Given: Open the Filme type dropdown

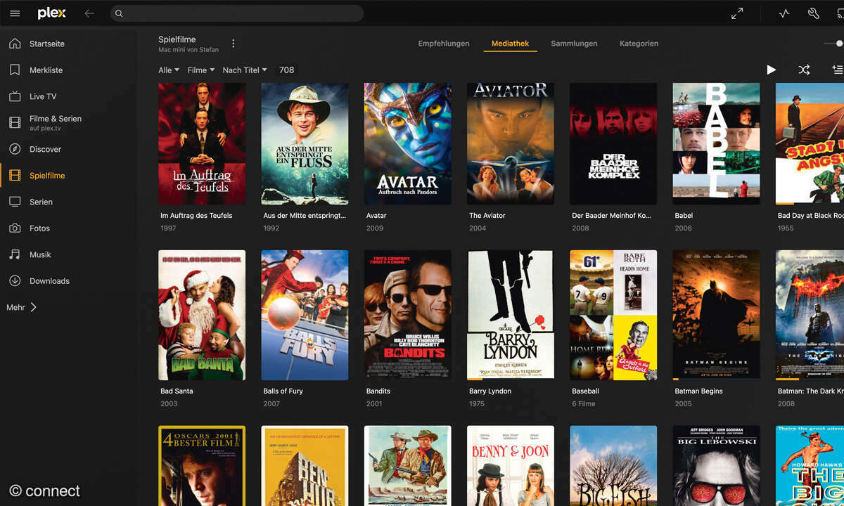Looking at the screenshot, I should (x=201, y=70).
